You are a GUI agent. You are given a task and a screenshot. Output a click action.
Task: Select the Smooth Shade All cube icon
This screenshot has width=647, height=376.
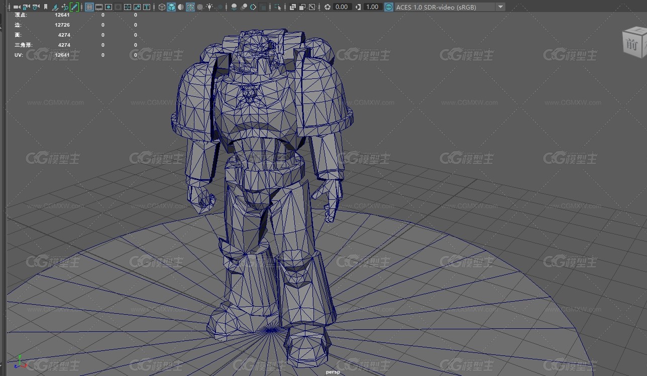tap(171, 7)
